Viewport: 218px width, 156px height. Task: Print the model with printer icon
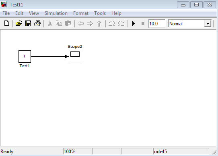pos(37,23)
